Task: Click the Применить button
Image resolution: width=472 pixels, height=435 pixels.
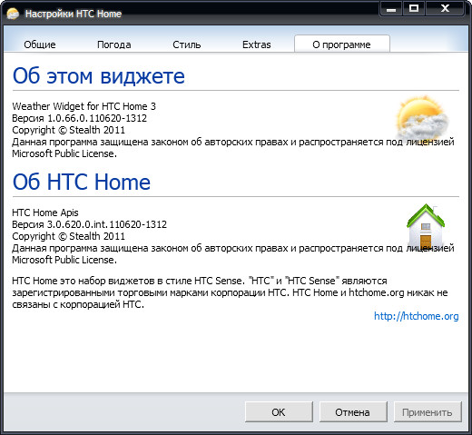Action: click(x=428, y=412)
